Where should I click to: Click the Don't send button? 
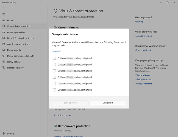click(x=108, y=103)
